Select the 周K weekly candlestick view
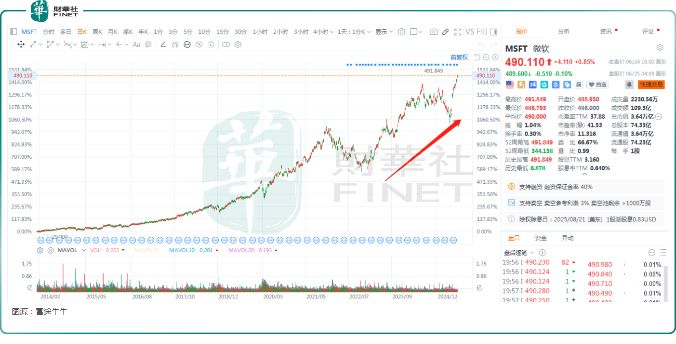The width and height of the screenshot is (676, 344). point(97,32)
